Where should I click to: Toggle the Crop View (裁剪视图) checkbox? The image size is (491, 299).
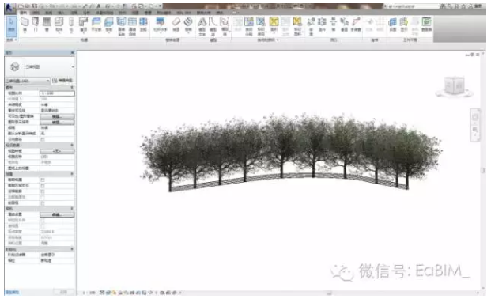pyautogui.click(x=43, y=180)
